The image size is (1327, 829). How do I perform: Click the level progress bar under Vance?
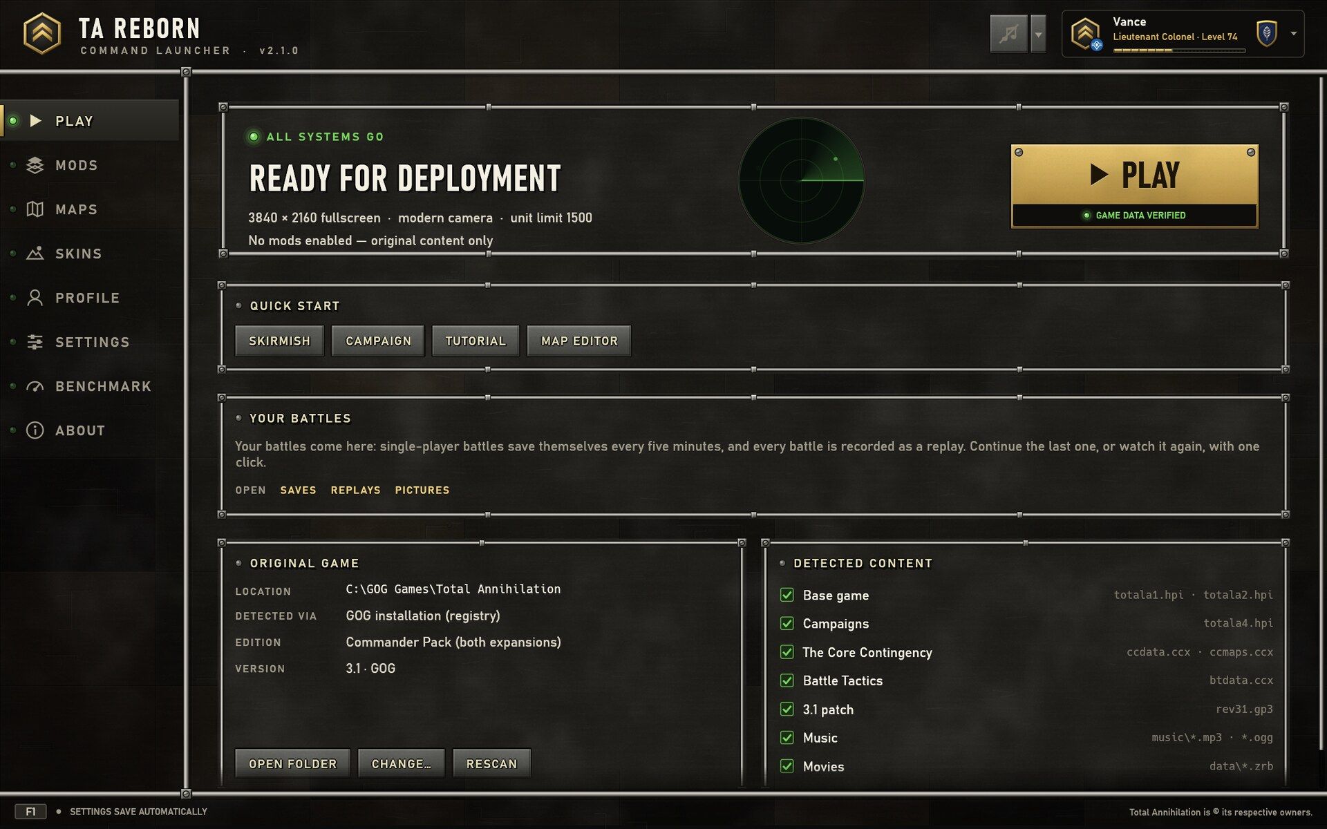pyautogui.click(x=1179, y=50)
